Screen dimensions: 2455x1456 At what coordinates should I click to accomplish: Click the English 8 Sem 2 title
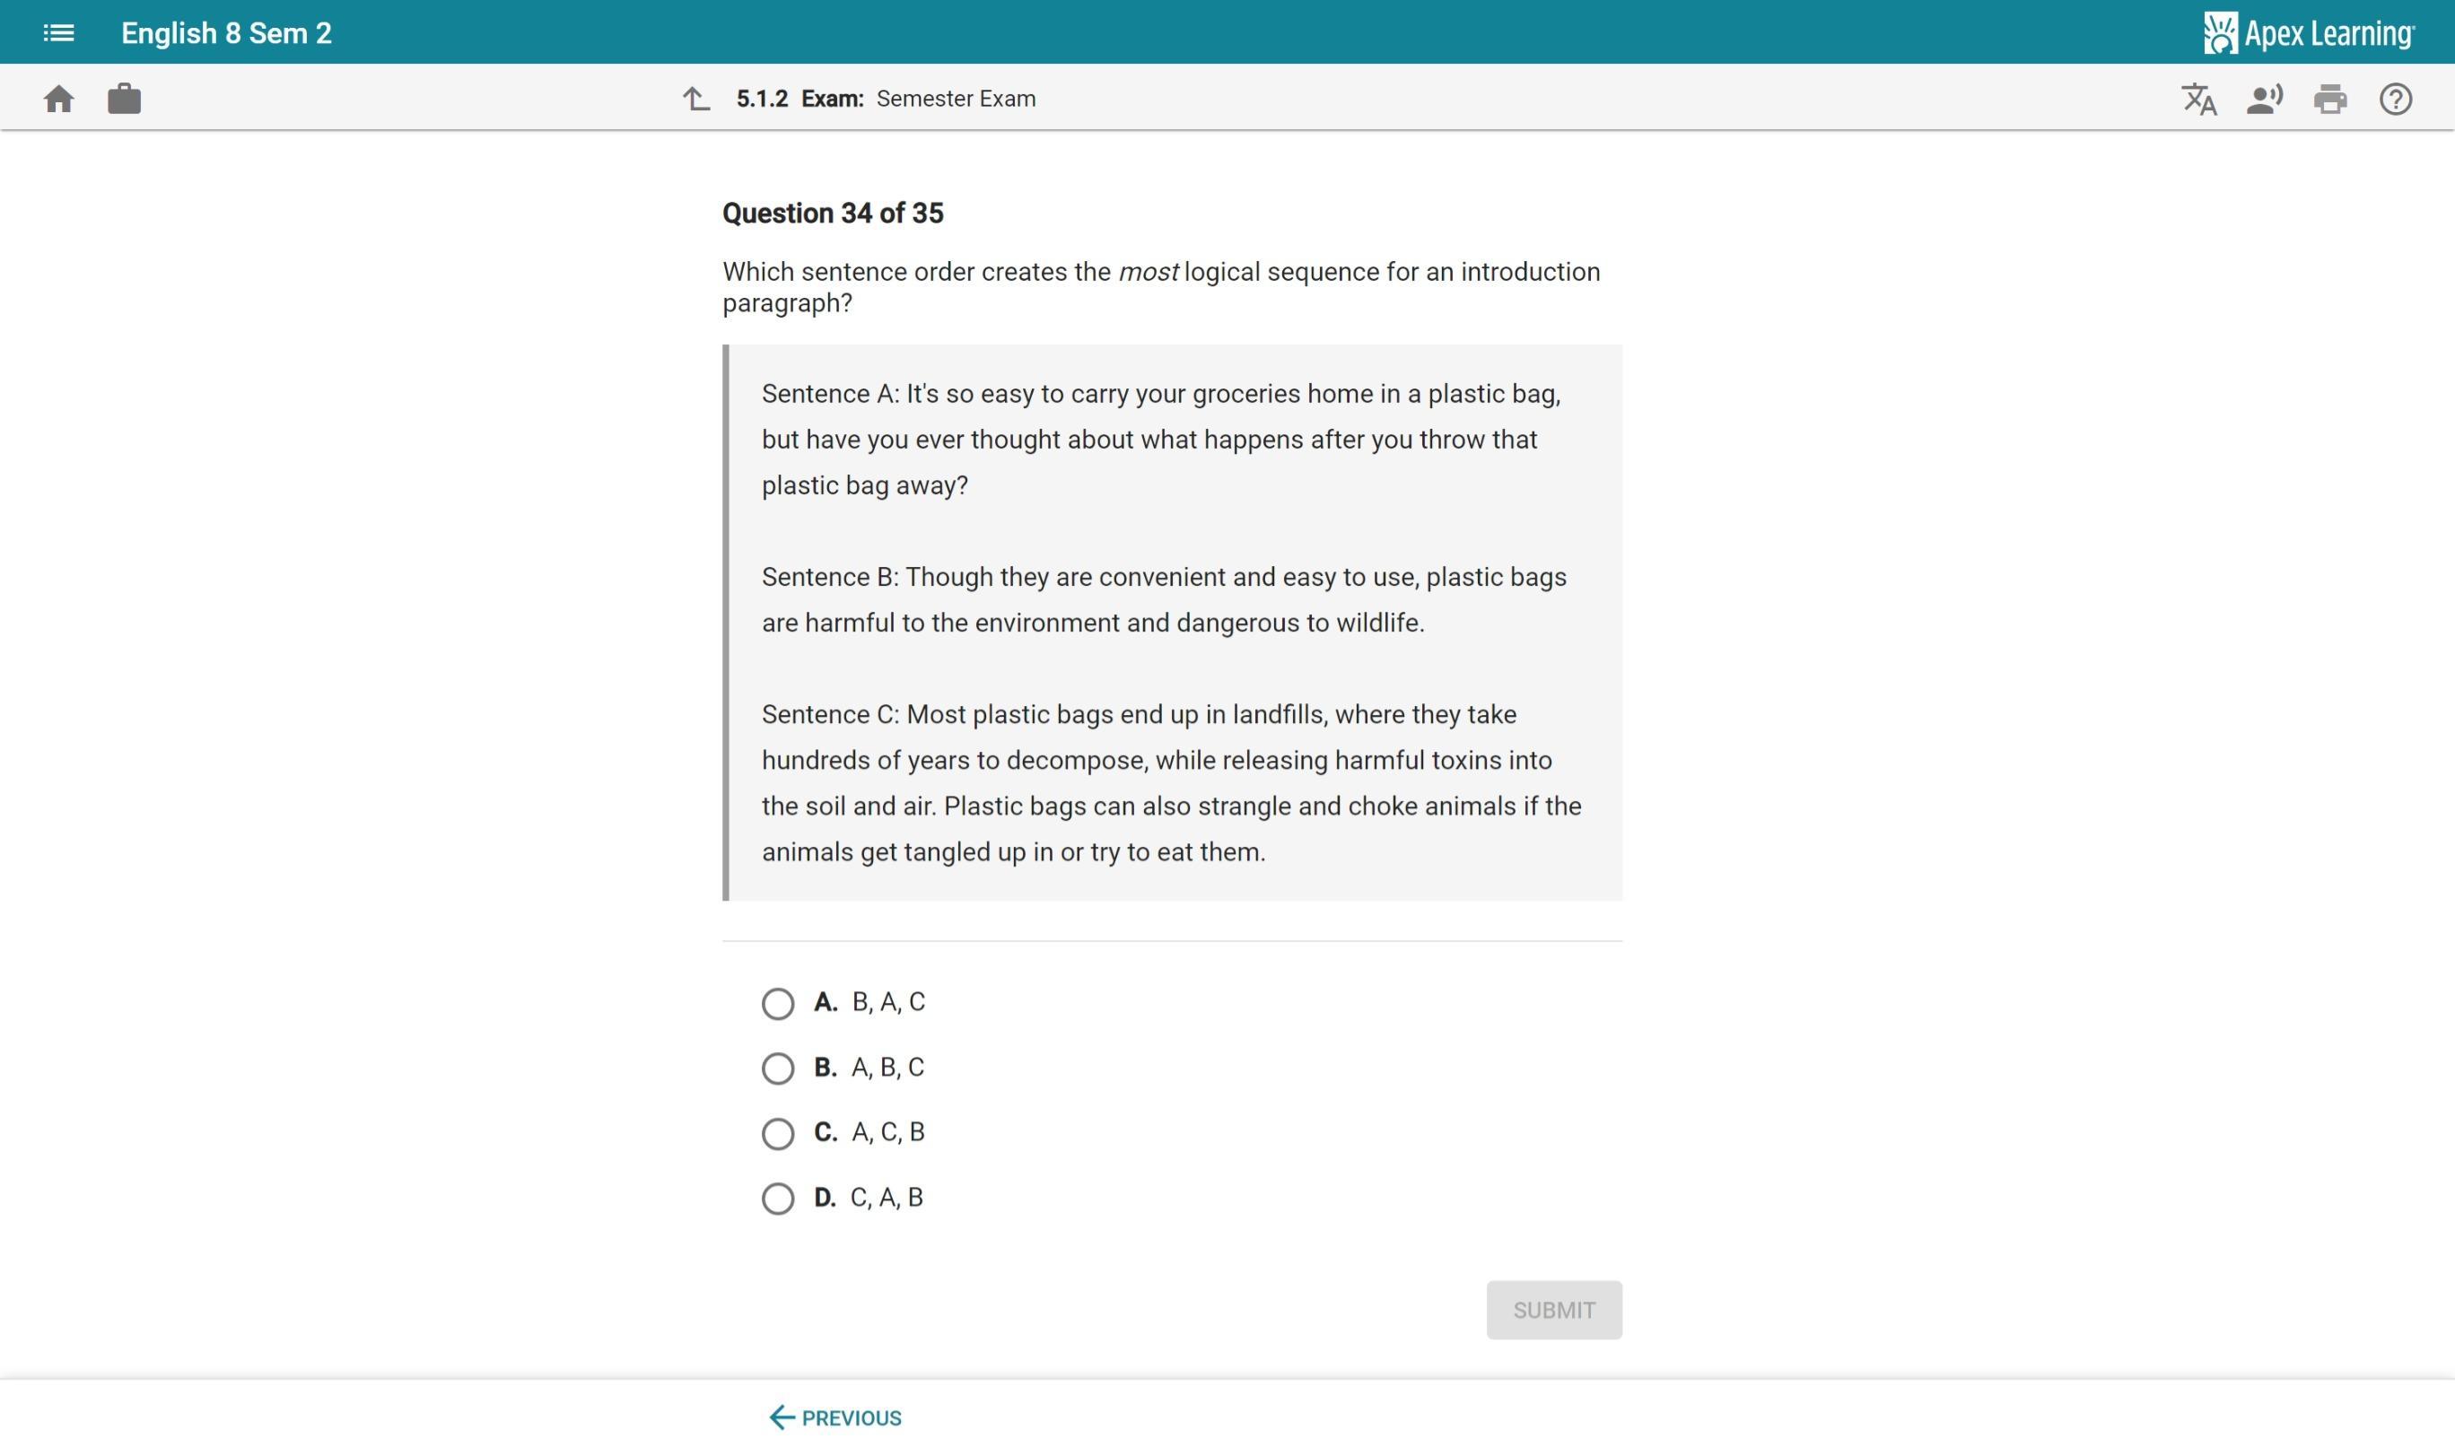(x=226, y=33)
